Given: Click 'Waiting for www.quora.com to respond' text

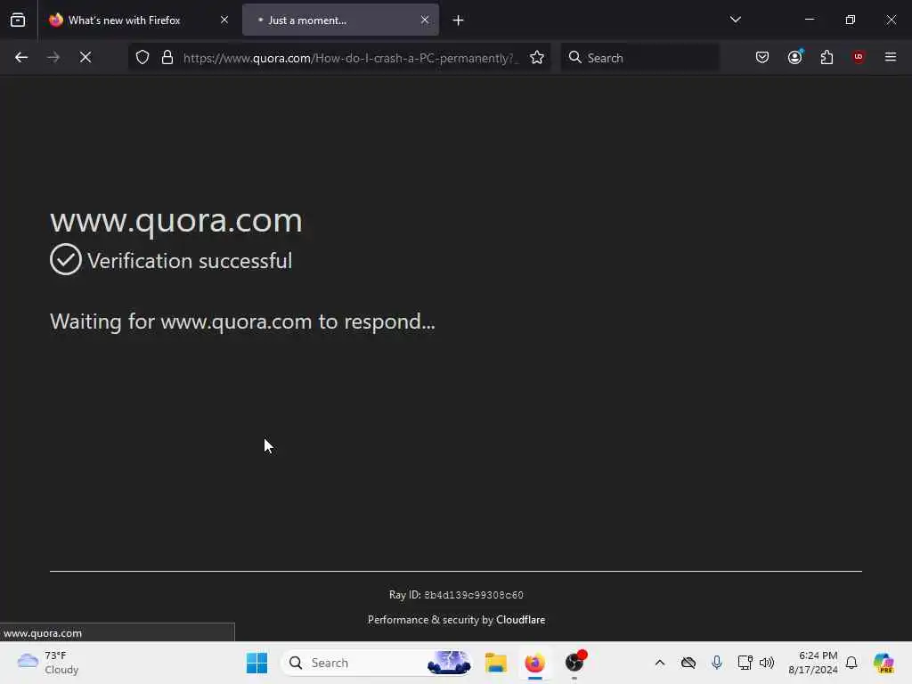Looking at the screenshot, I should click(242, 322).
